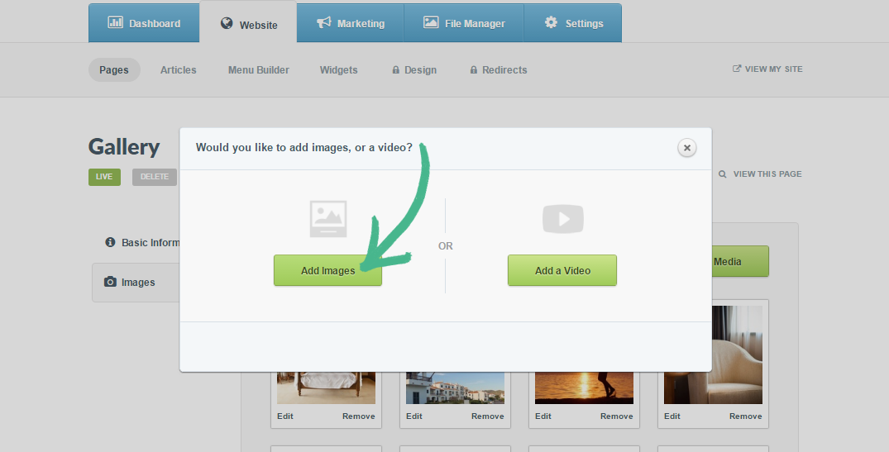This screenshot has width=889, height=452.
Task: Go to the Widgets section
Action: point(338,70)
